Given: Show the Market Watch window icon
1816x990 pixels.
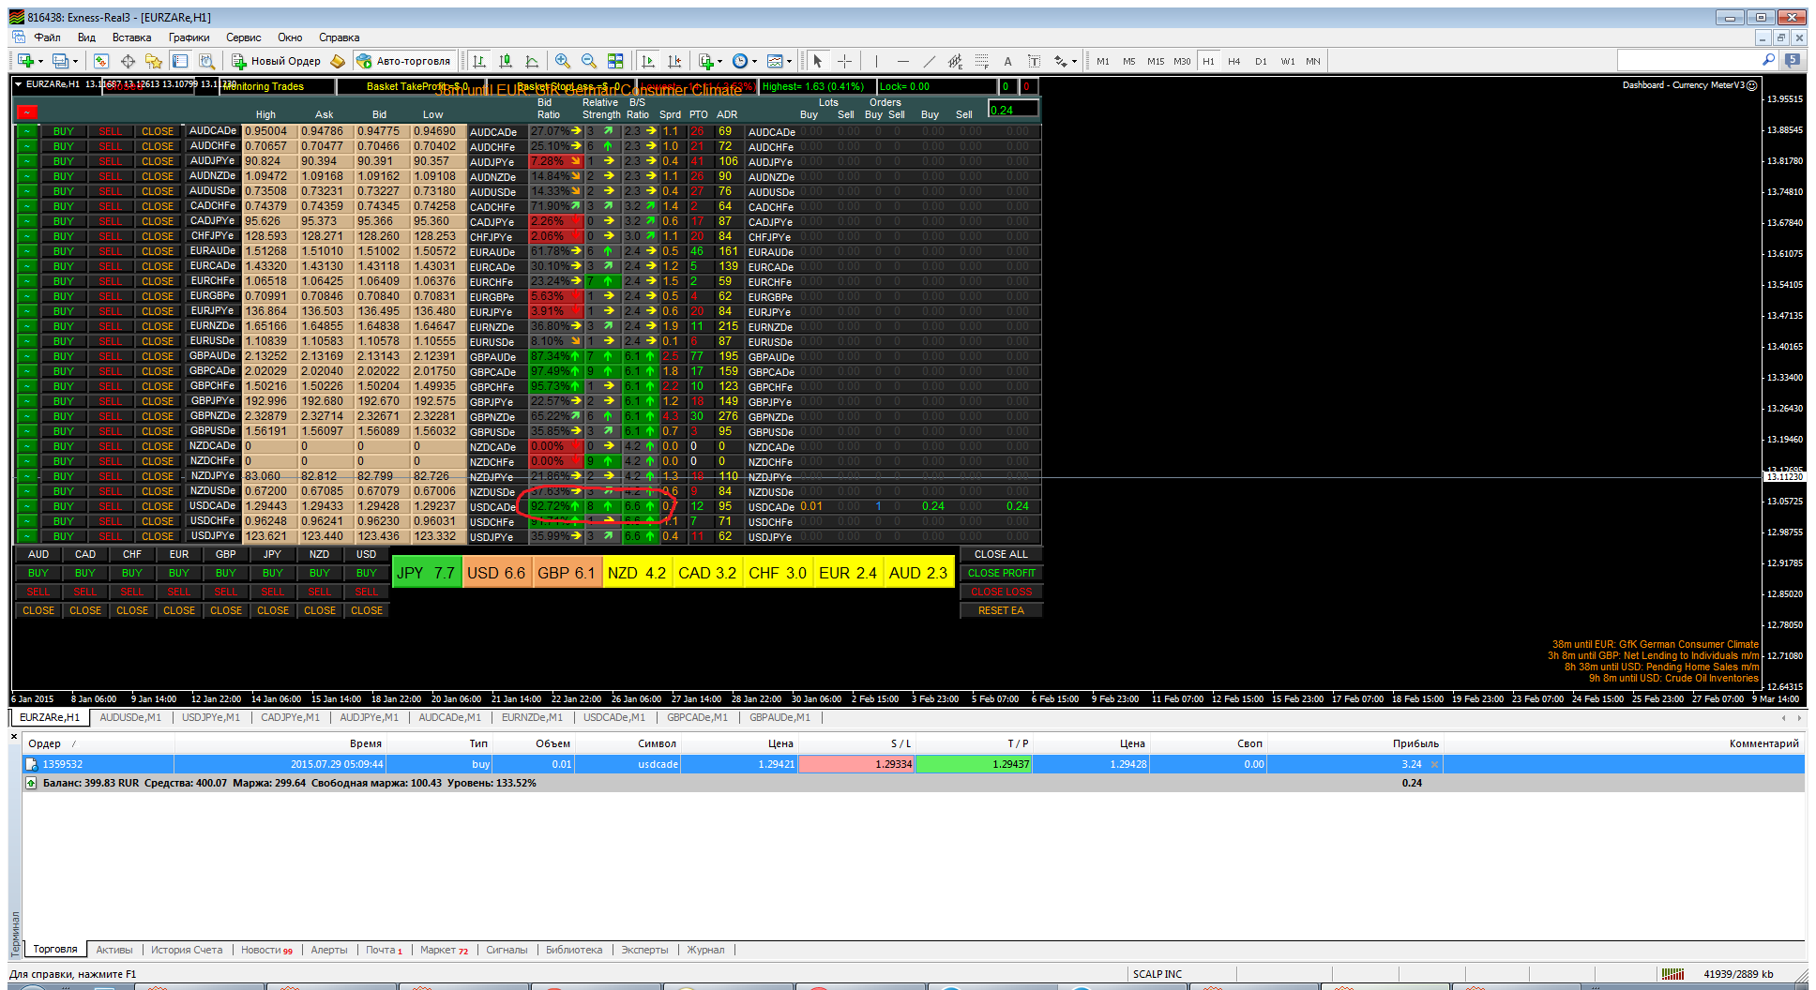Looking at the screenshot, I should tap(101, 61).
